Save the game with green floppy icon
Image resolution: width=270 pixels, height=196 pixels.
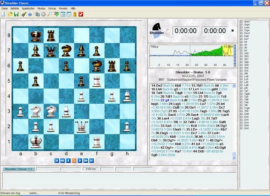[x=16, y=14]
